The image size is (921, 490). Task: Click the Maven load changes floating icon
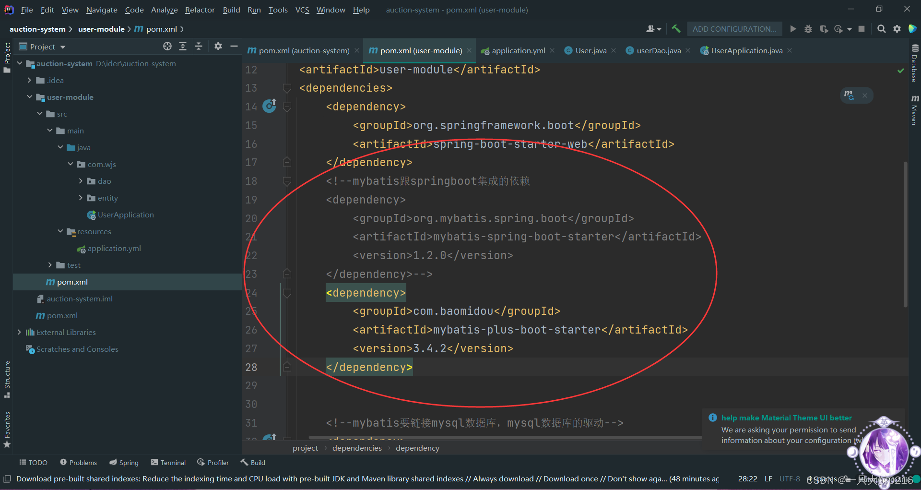pyautogui.click(x=849, y=95)
